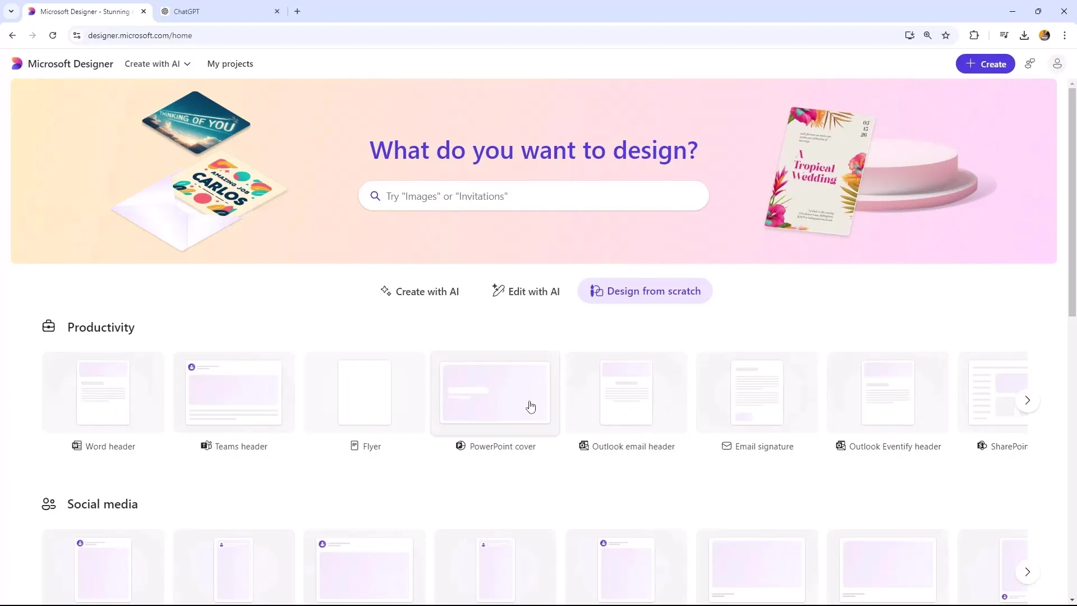Screen dimensions: 1077x606
Task: Click the Outlook icon beside Outlook email header
Action: [583, 446]
